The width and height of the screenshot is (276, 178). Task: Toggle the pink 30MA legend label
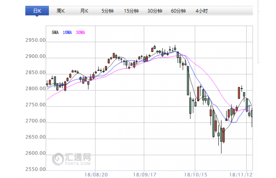(80, 32)
